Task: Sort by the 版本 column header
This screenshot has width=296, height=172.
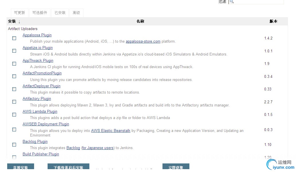Action: pyautogui.click(x=274, y=21)
